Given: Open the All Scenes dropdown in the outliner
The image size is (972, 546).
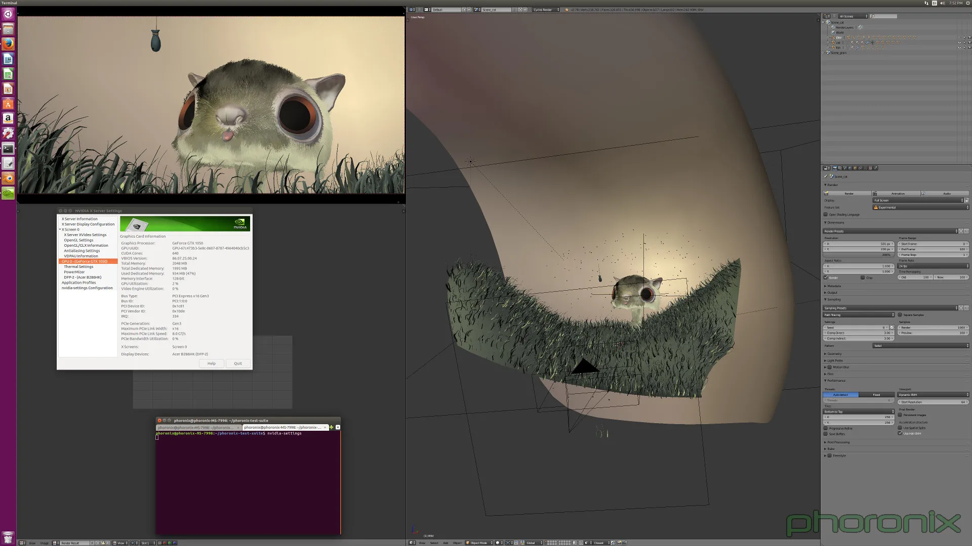Looking at the screenshot, I should click(x=853, y=16).
